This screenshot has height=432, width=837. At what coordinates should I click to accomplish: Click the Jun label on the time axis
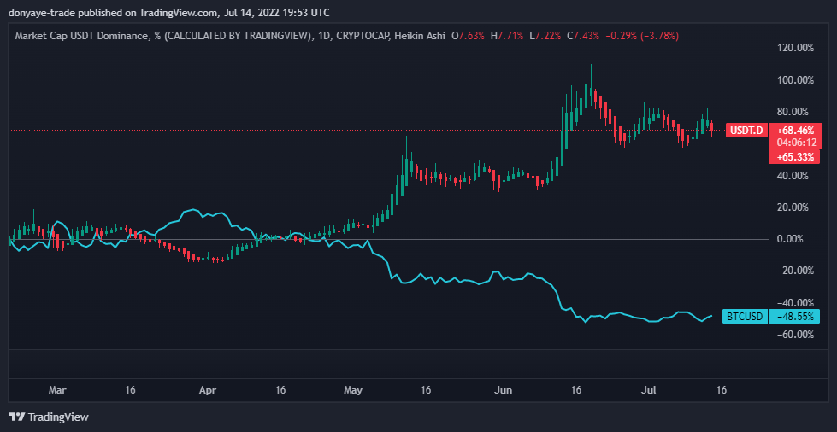[x=504, y=389]
